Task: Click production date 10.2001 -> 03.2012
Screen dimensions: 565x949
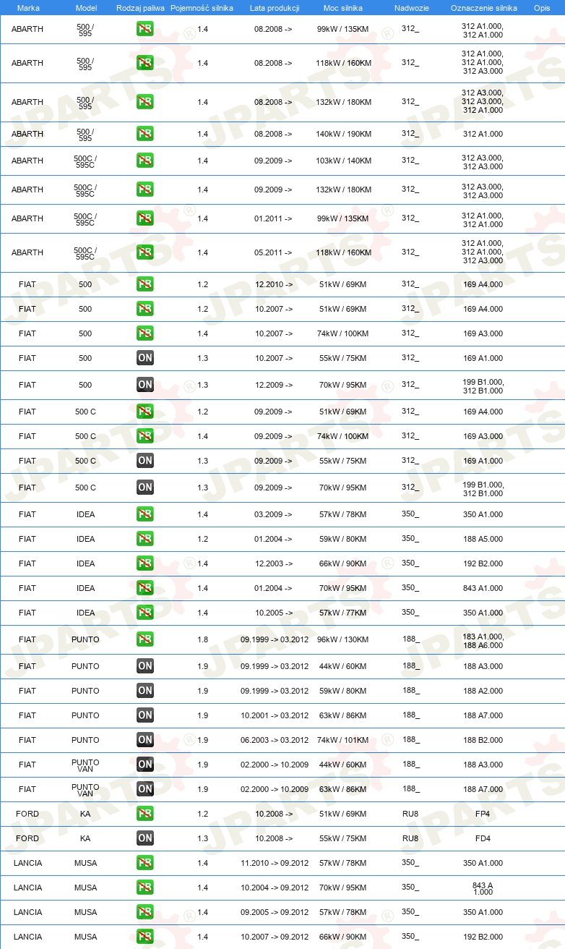Action: tap(275, 715)
